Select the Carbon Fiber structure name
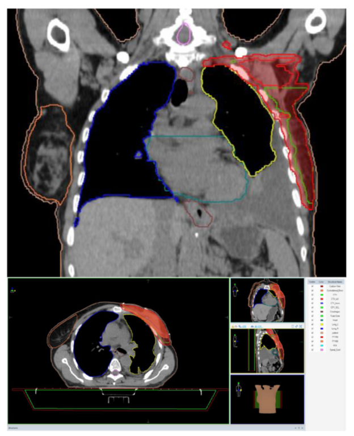The image size is (354, 436). tap(335, 286)
